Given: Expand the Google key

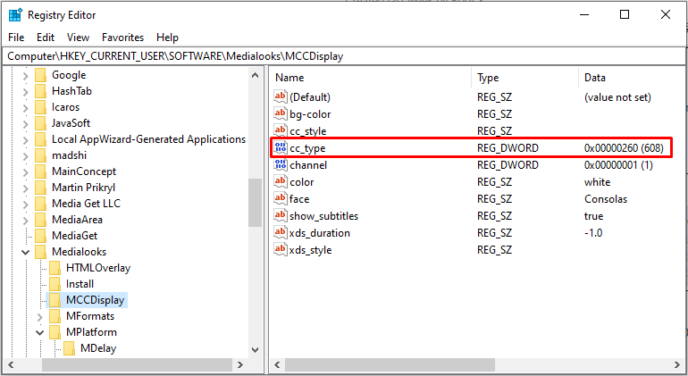Looking at the screenshot, I should tap(25, 76).
